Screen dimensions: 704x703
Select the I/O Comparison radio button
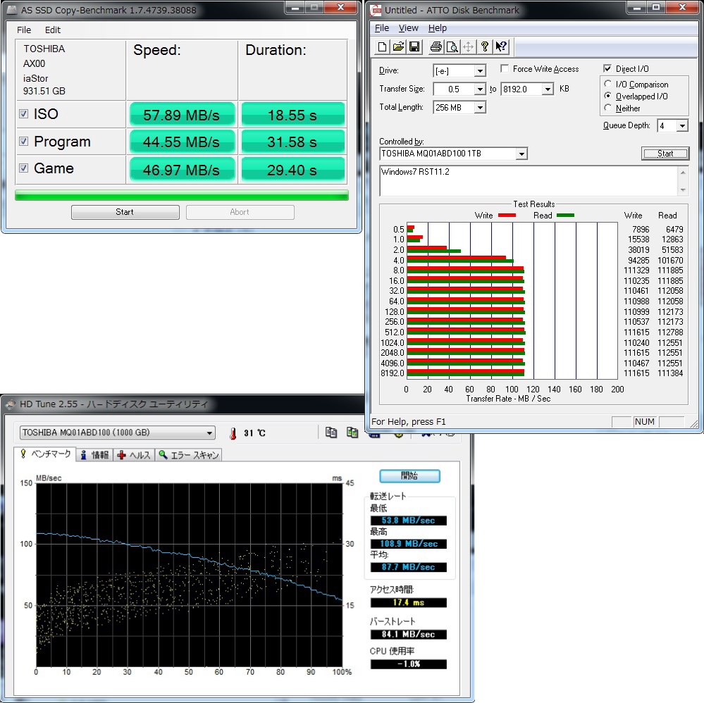[607, 84]
